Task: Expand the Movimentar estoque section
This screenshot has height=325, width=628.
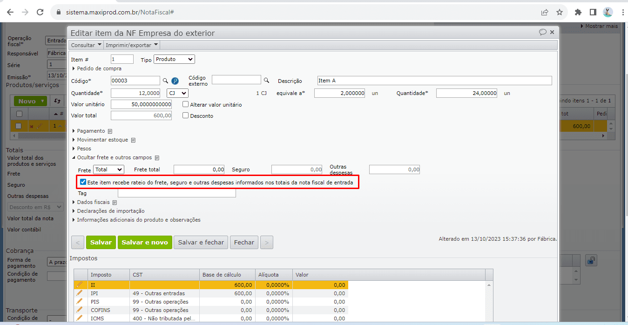Action: [x=100, y=140]
